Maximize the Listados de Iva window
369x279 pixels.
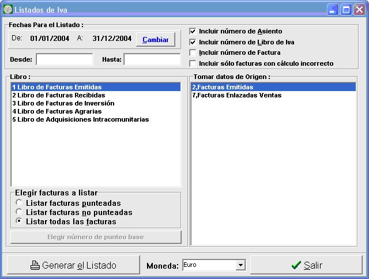coord(347,9)
